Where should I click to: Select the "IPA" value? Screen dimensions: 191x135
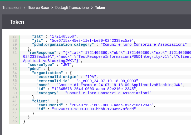(91, 77)
